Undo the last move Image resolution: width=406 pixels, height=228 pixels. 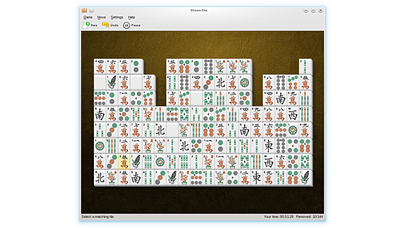point(110,25)
